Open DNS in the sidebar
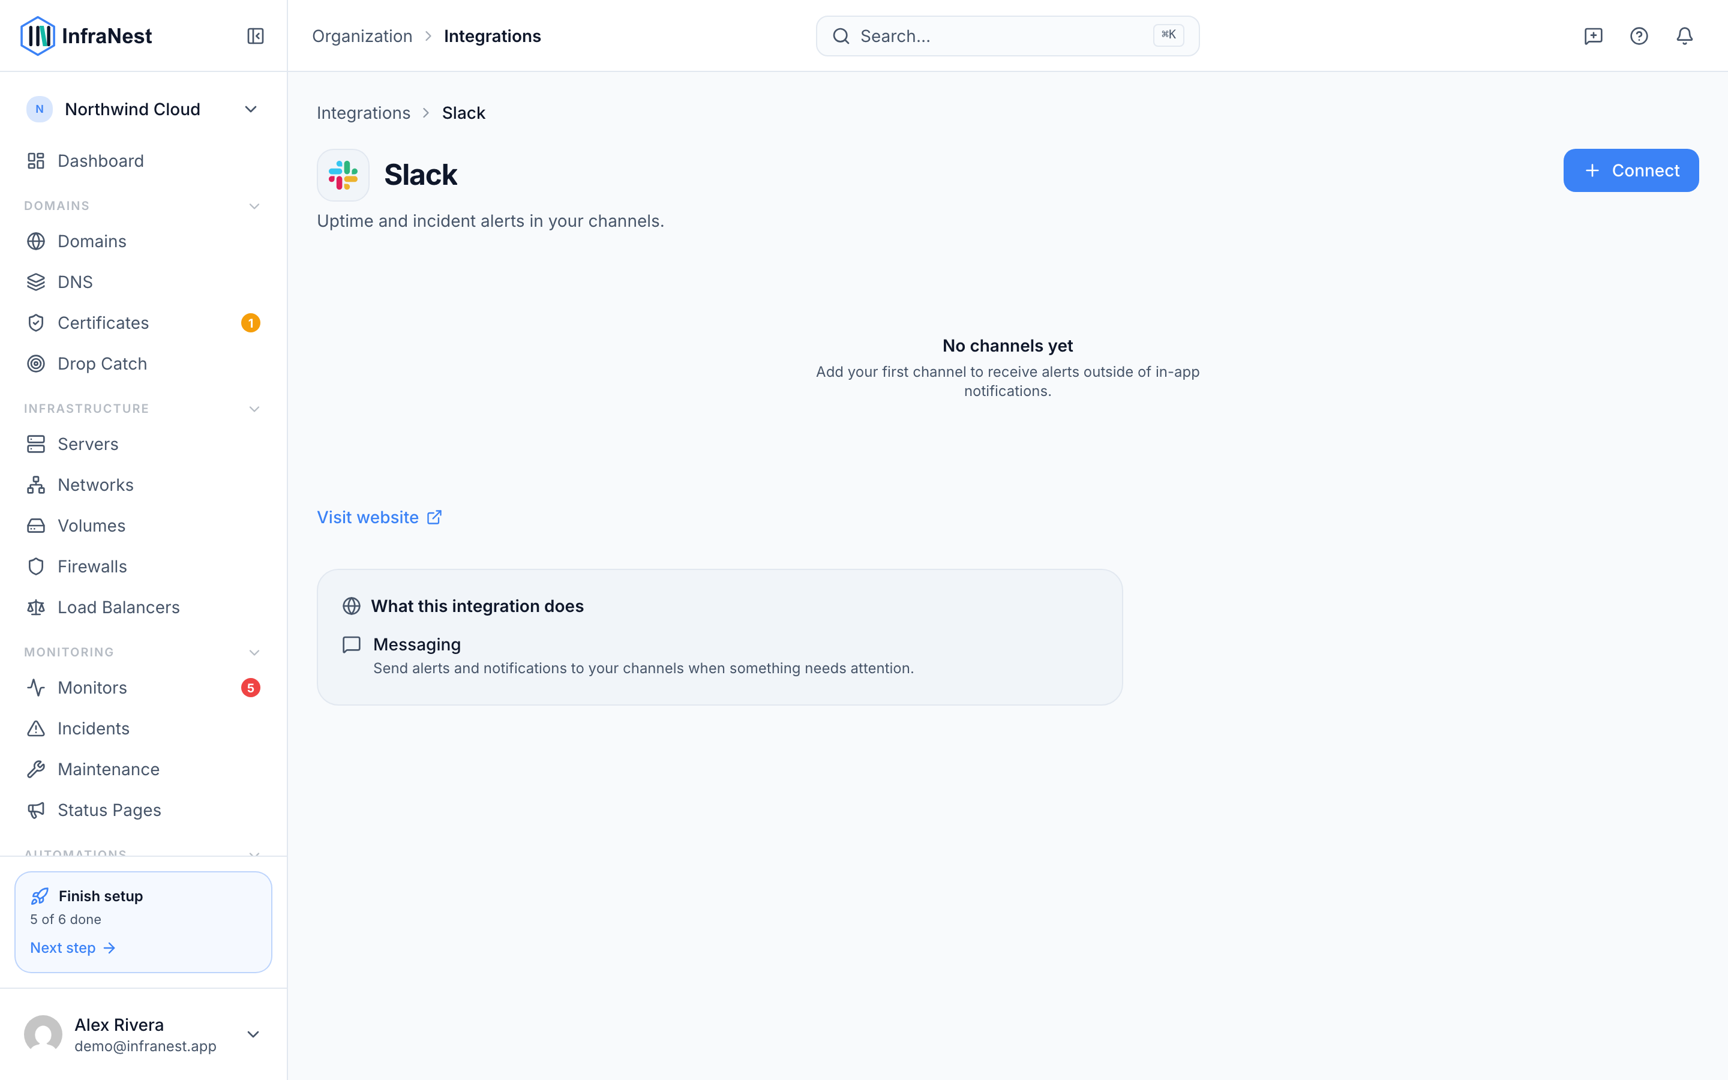The height and width of the screenshot is (1080, 1728). click(143, 282)
